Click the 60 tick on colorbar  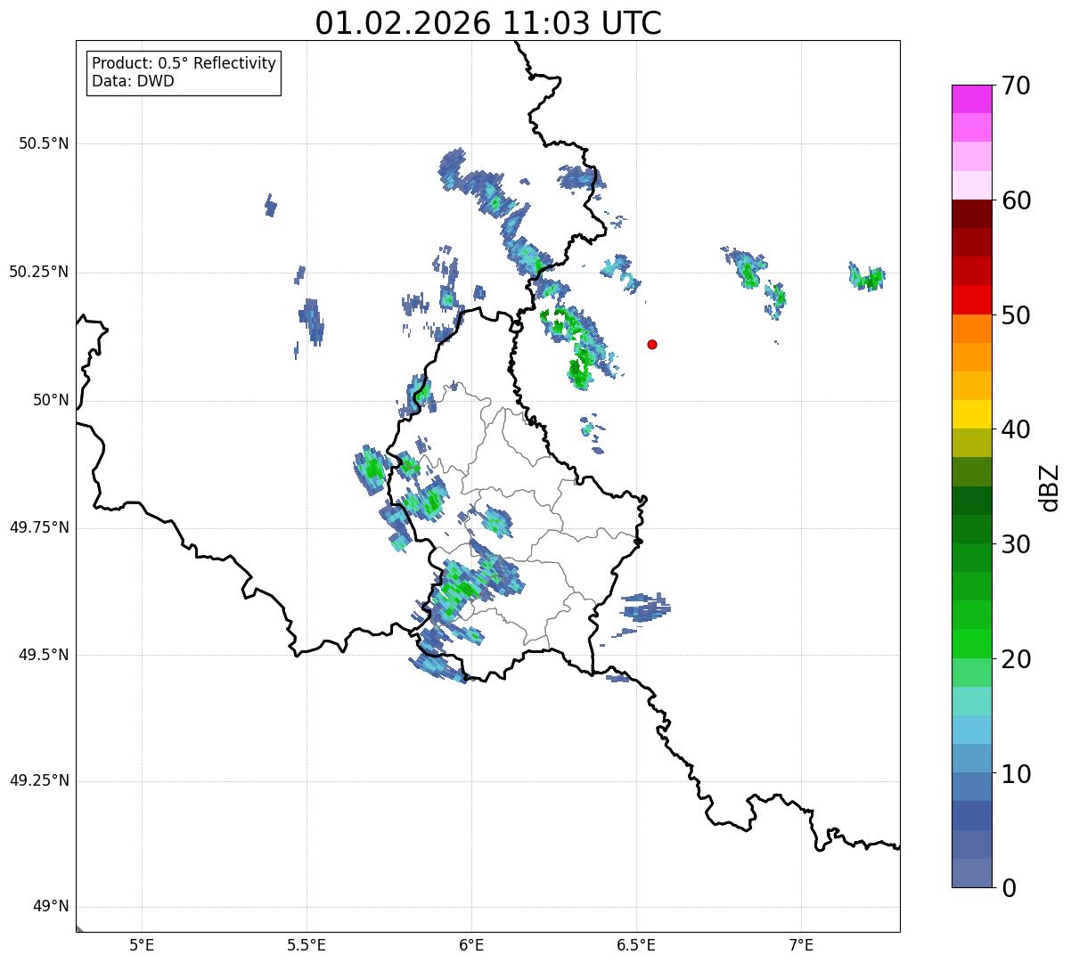(x=1016, y=200)
